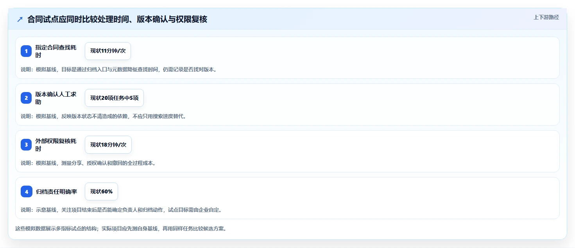
Task: Select the 归档责任明确率 metric title
Action: (x=56, y=191)
